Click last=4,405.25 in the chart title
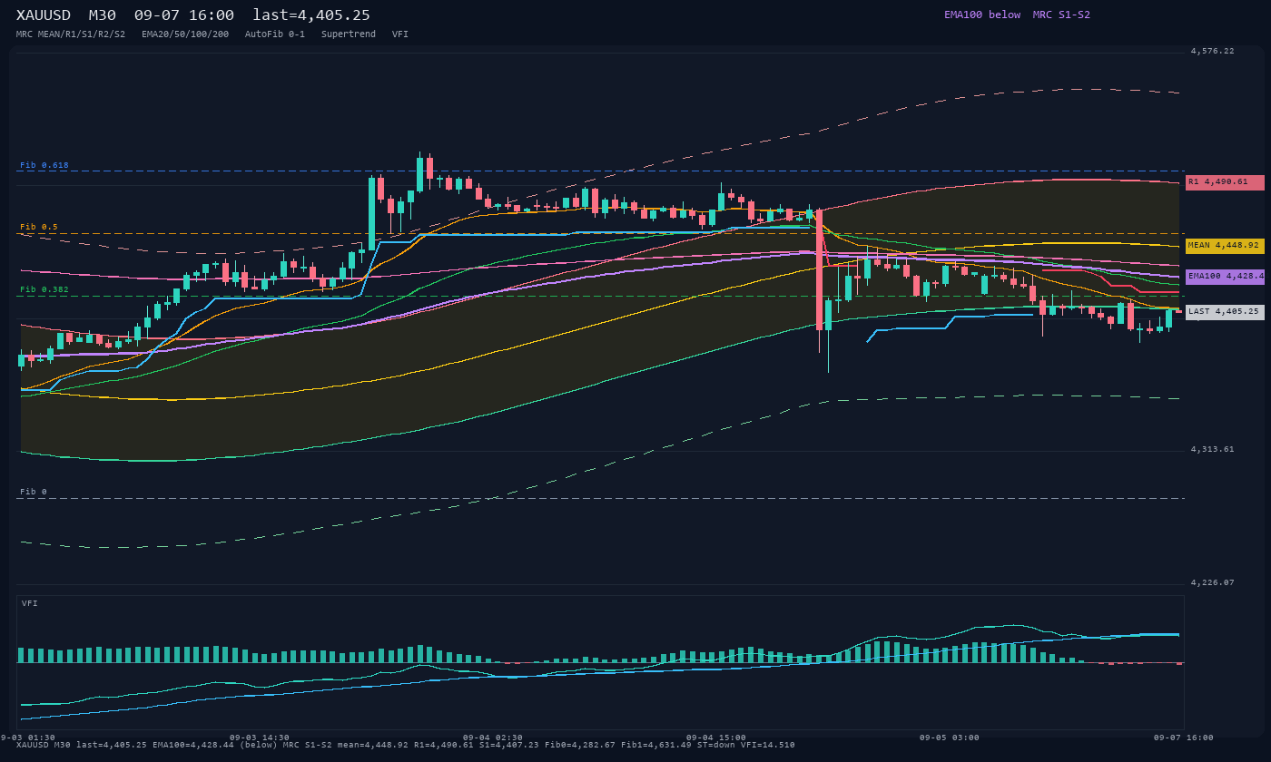 tap(311, 15)
